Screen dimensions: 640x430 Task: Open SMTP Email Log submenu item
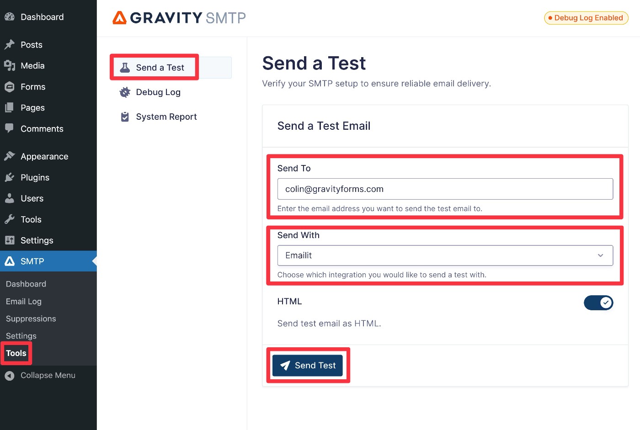pyautogui.click(x=24, y=302)
